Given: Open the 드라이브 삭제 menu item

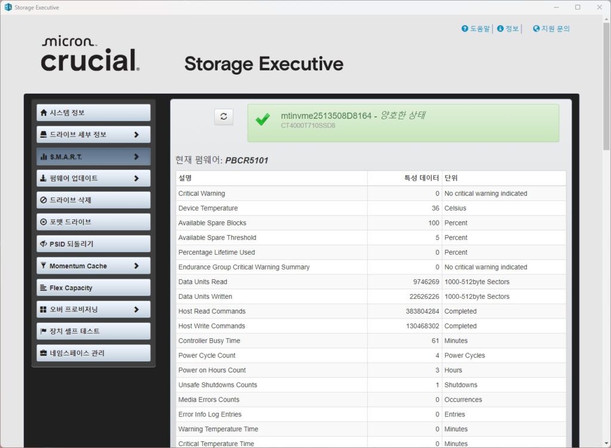Looking at the screenshot, I should 94,200.
